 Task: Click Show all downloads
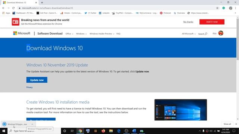click(227, 124)
